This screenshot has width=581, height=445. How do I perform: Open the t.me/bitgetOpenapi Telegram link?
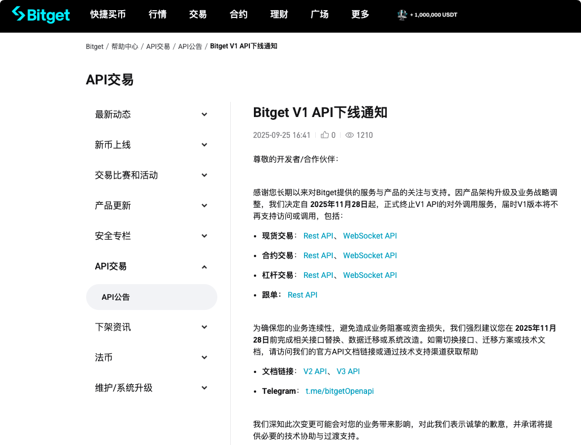point(339,391)
